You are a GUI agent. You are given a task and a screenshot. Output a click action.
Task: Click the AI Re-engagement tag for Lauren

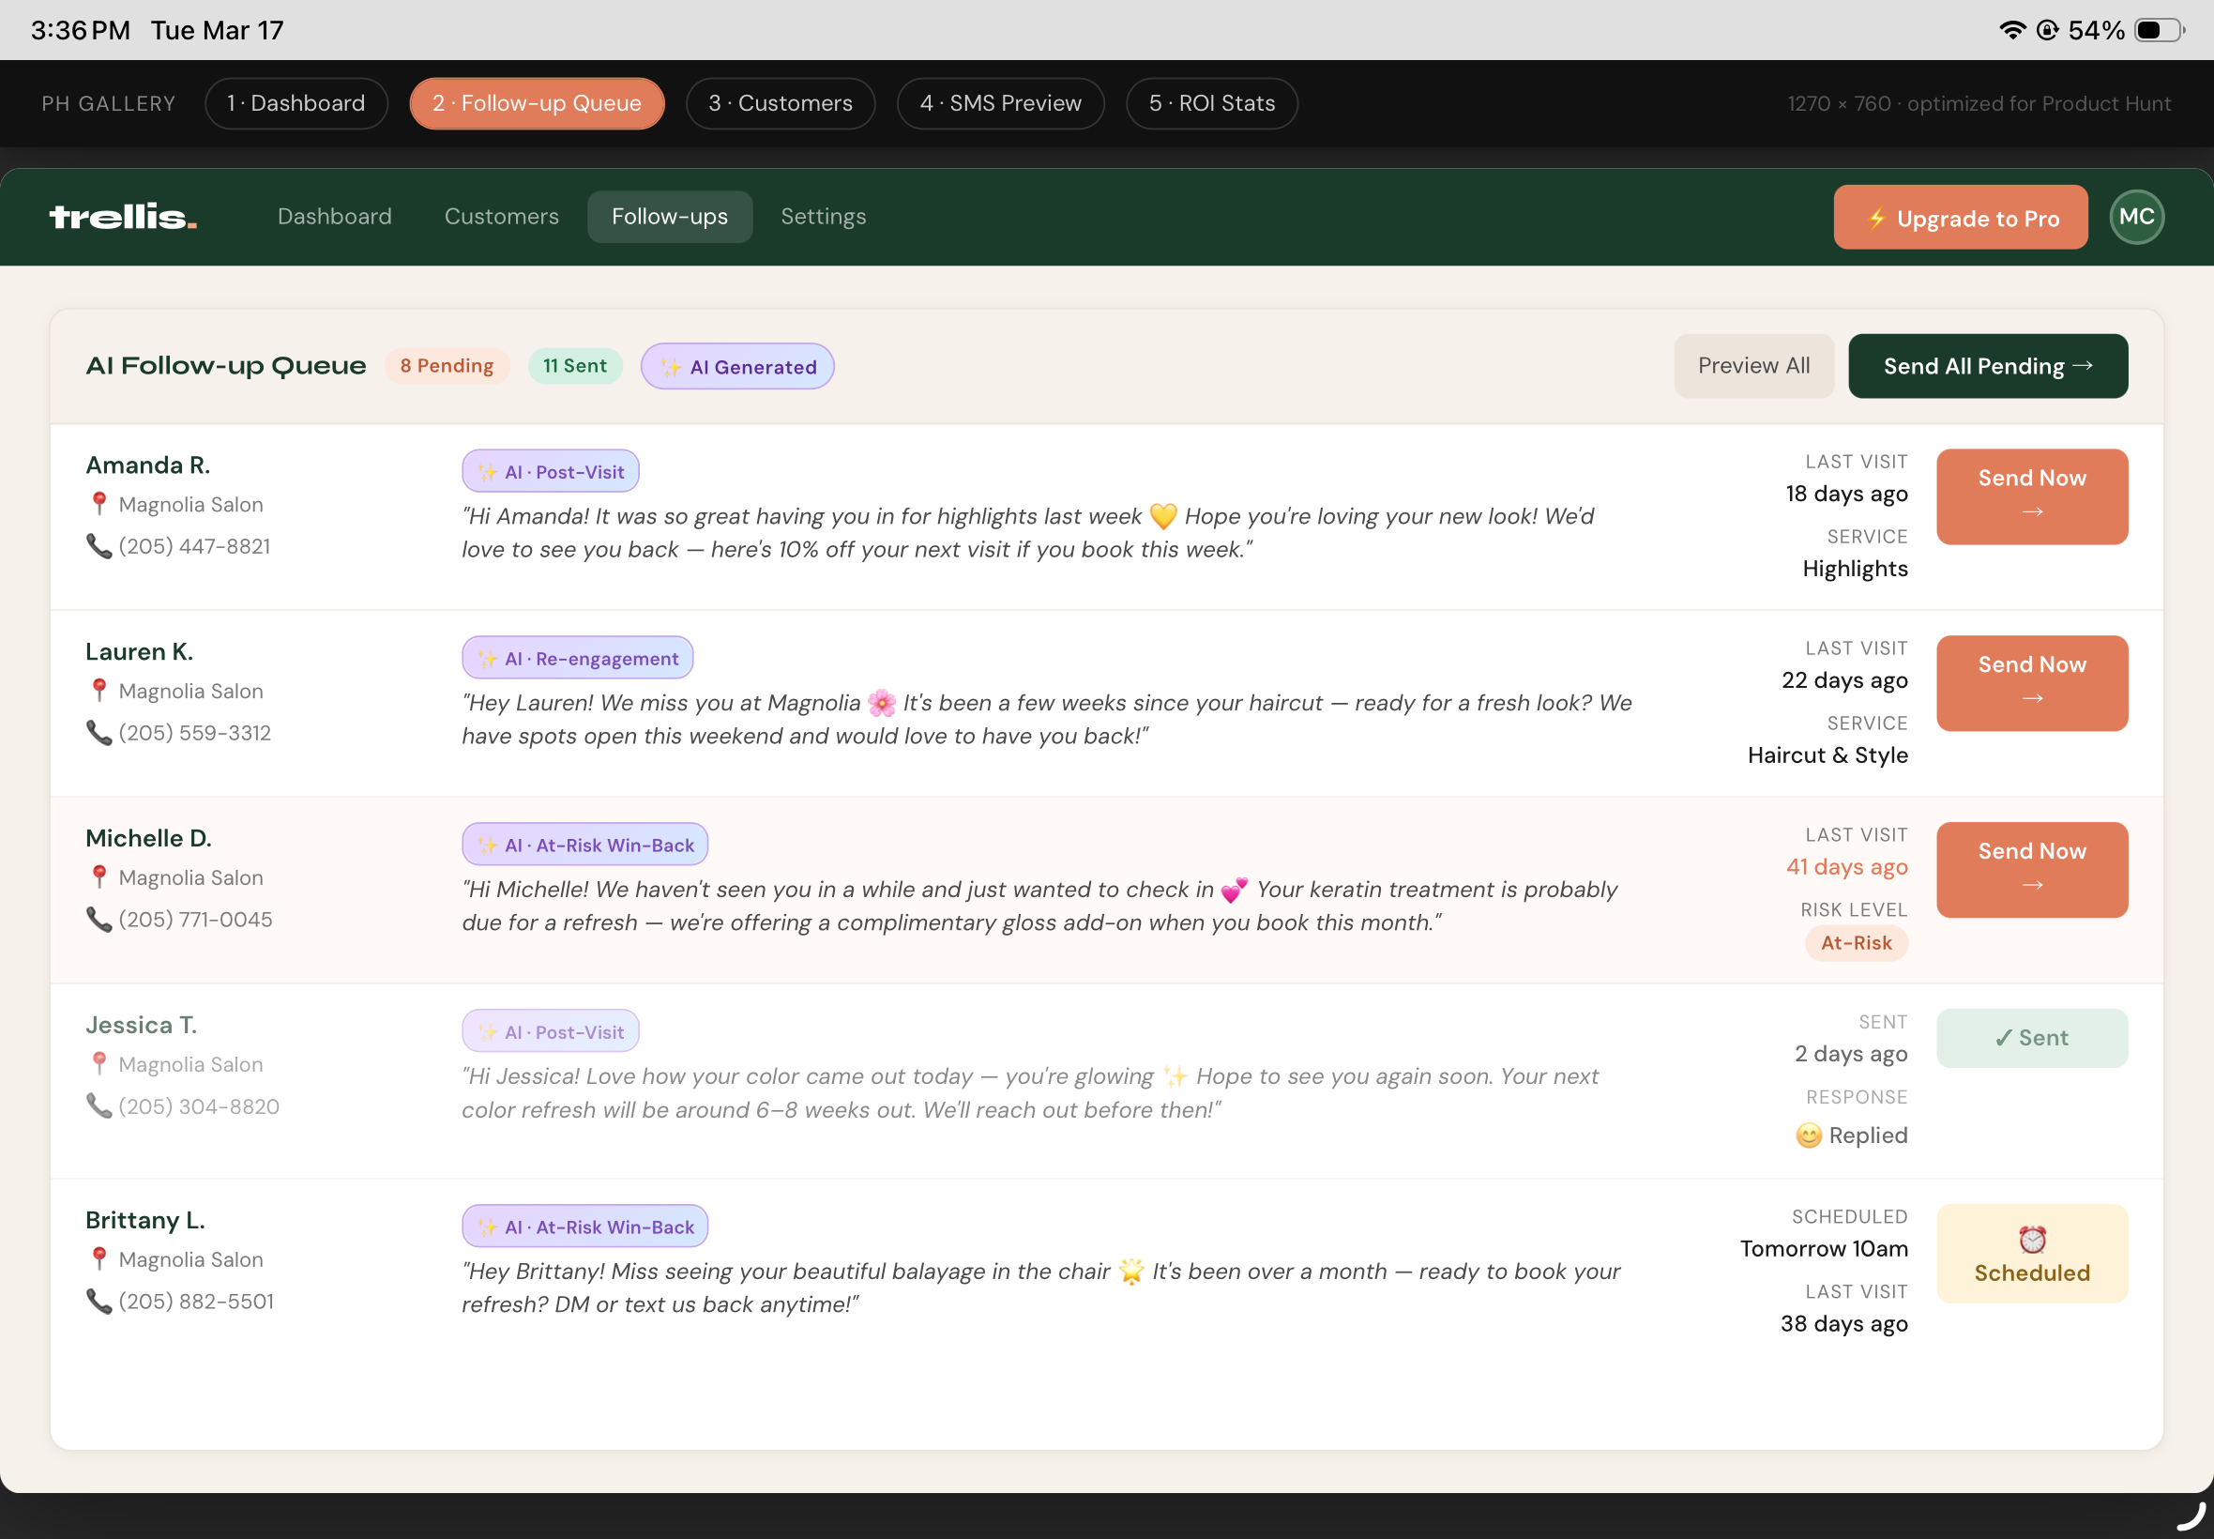(x=577, y=659)
